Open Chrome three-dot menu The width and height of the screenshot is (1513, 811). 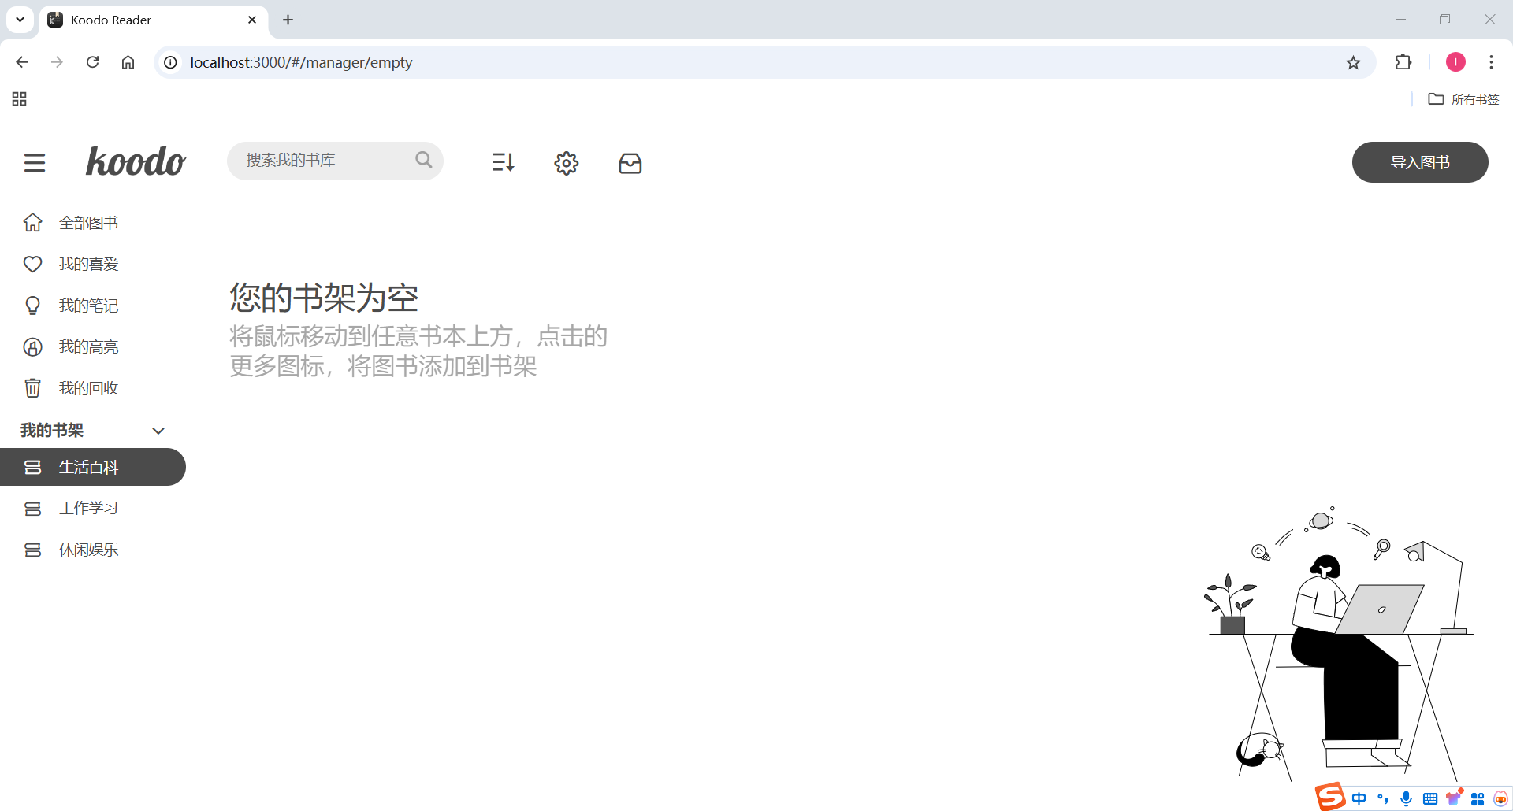pos(1491,62)
